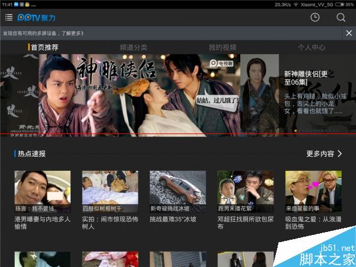Open 邓超狂找厕所欲包尿布 title
The width and height of the screenshot is (356, 267).
(x=246, y=223)
